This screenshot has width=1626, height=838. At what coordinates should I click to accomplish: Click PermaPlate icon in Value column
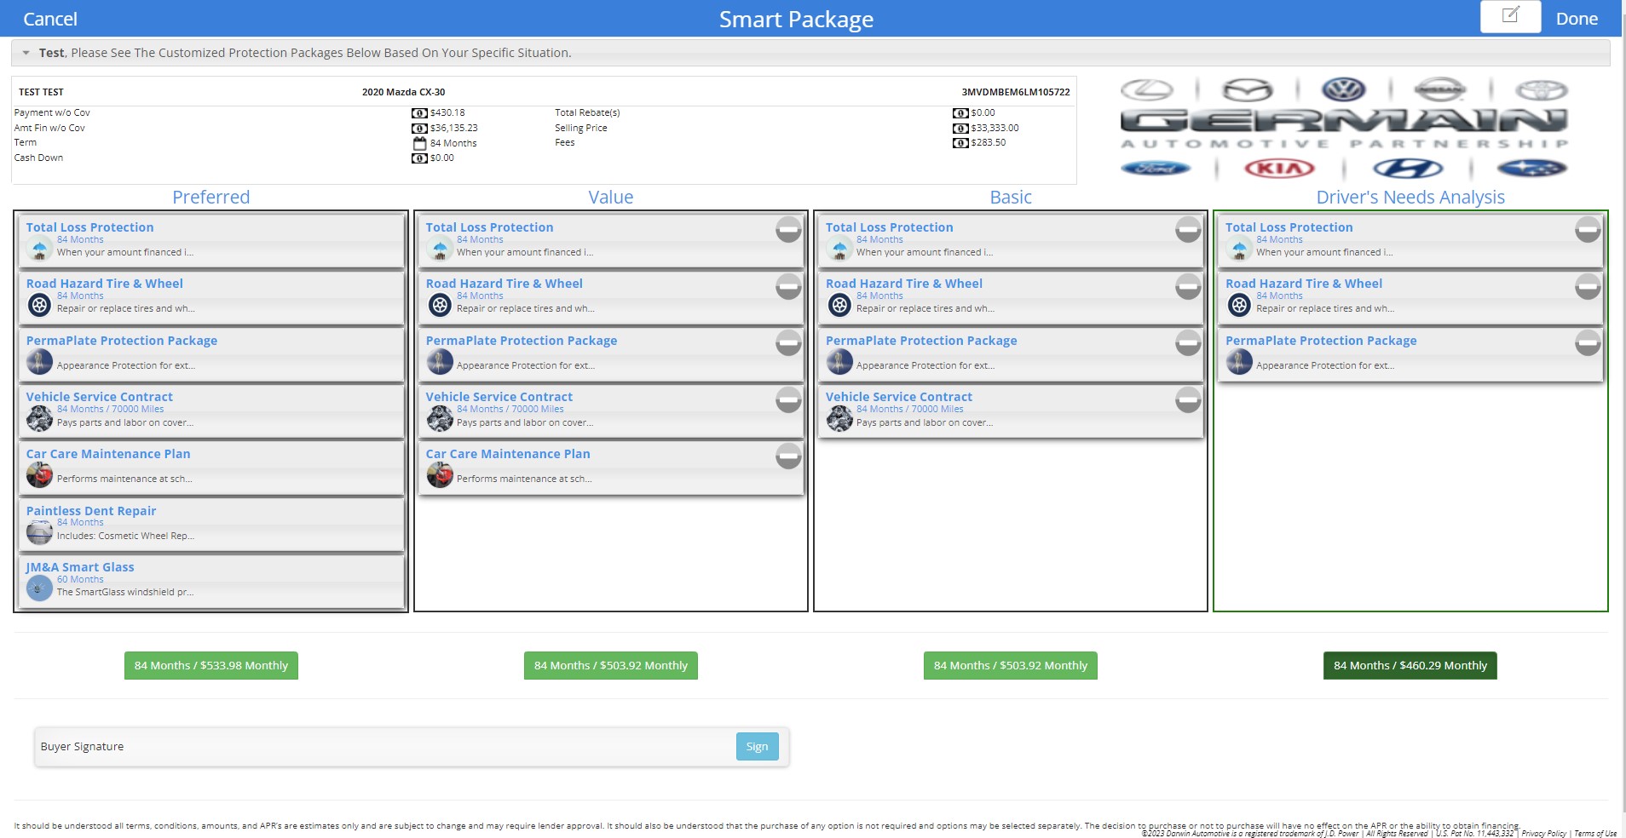[440, 362]
